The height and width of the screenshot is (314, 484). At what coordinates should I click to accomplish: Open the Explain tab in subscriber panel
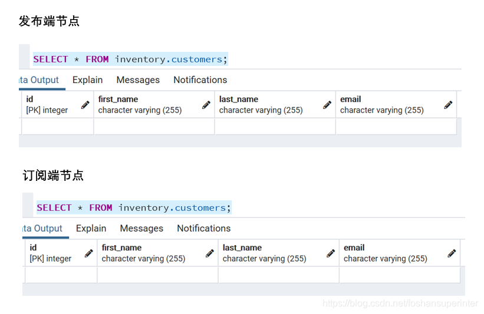pos(91,229)
